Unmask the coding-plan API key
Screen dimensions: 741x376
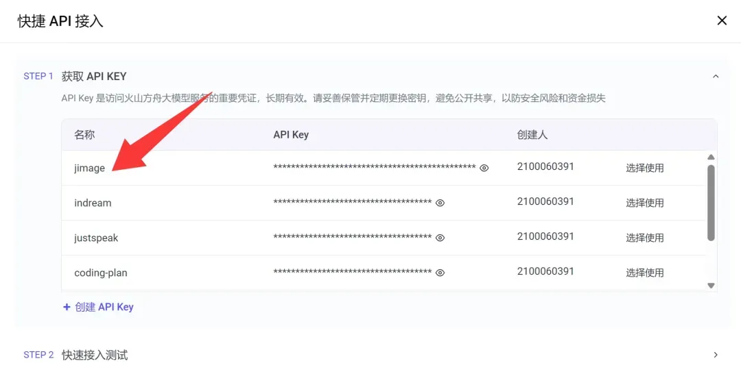pos(440,273)
